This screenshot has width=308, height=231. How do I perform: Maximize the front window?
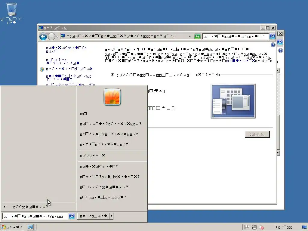pos(267,28)
